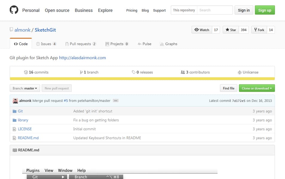Click the README.md file icon in list
Image resolution: width=285 pixels, height=179 pixels.
[x=14, y=138]
